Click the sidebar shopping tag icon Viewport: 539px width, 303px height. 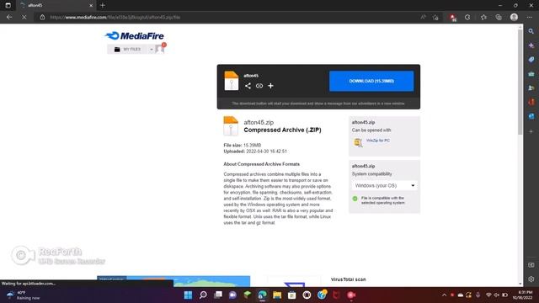531,60
